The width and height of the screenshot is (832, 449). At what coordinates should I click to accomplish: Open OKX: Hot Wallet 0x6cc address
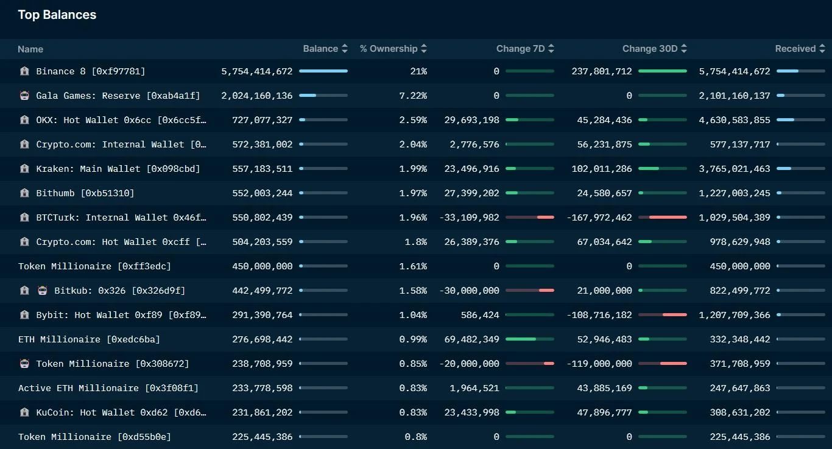121,120
